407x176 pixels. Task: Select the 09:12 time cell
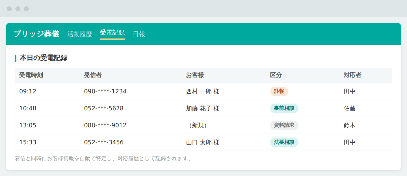28,91
